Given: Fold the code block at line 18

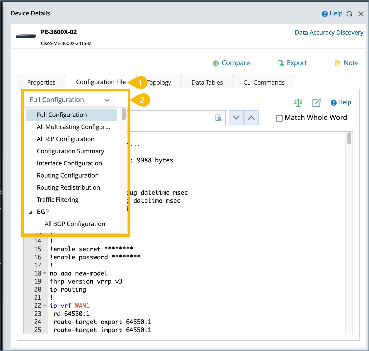Looking at the screenshot, I should point(45,273).
